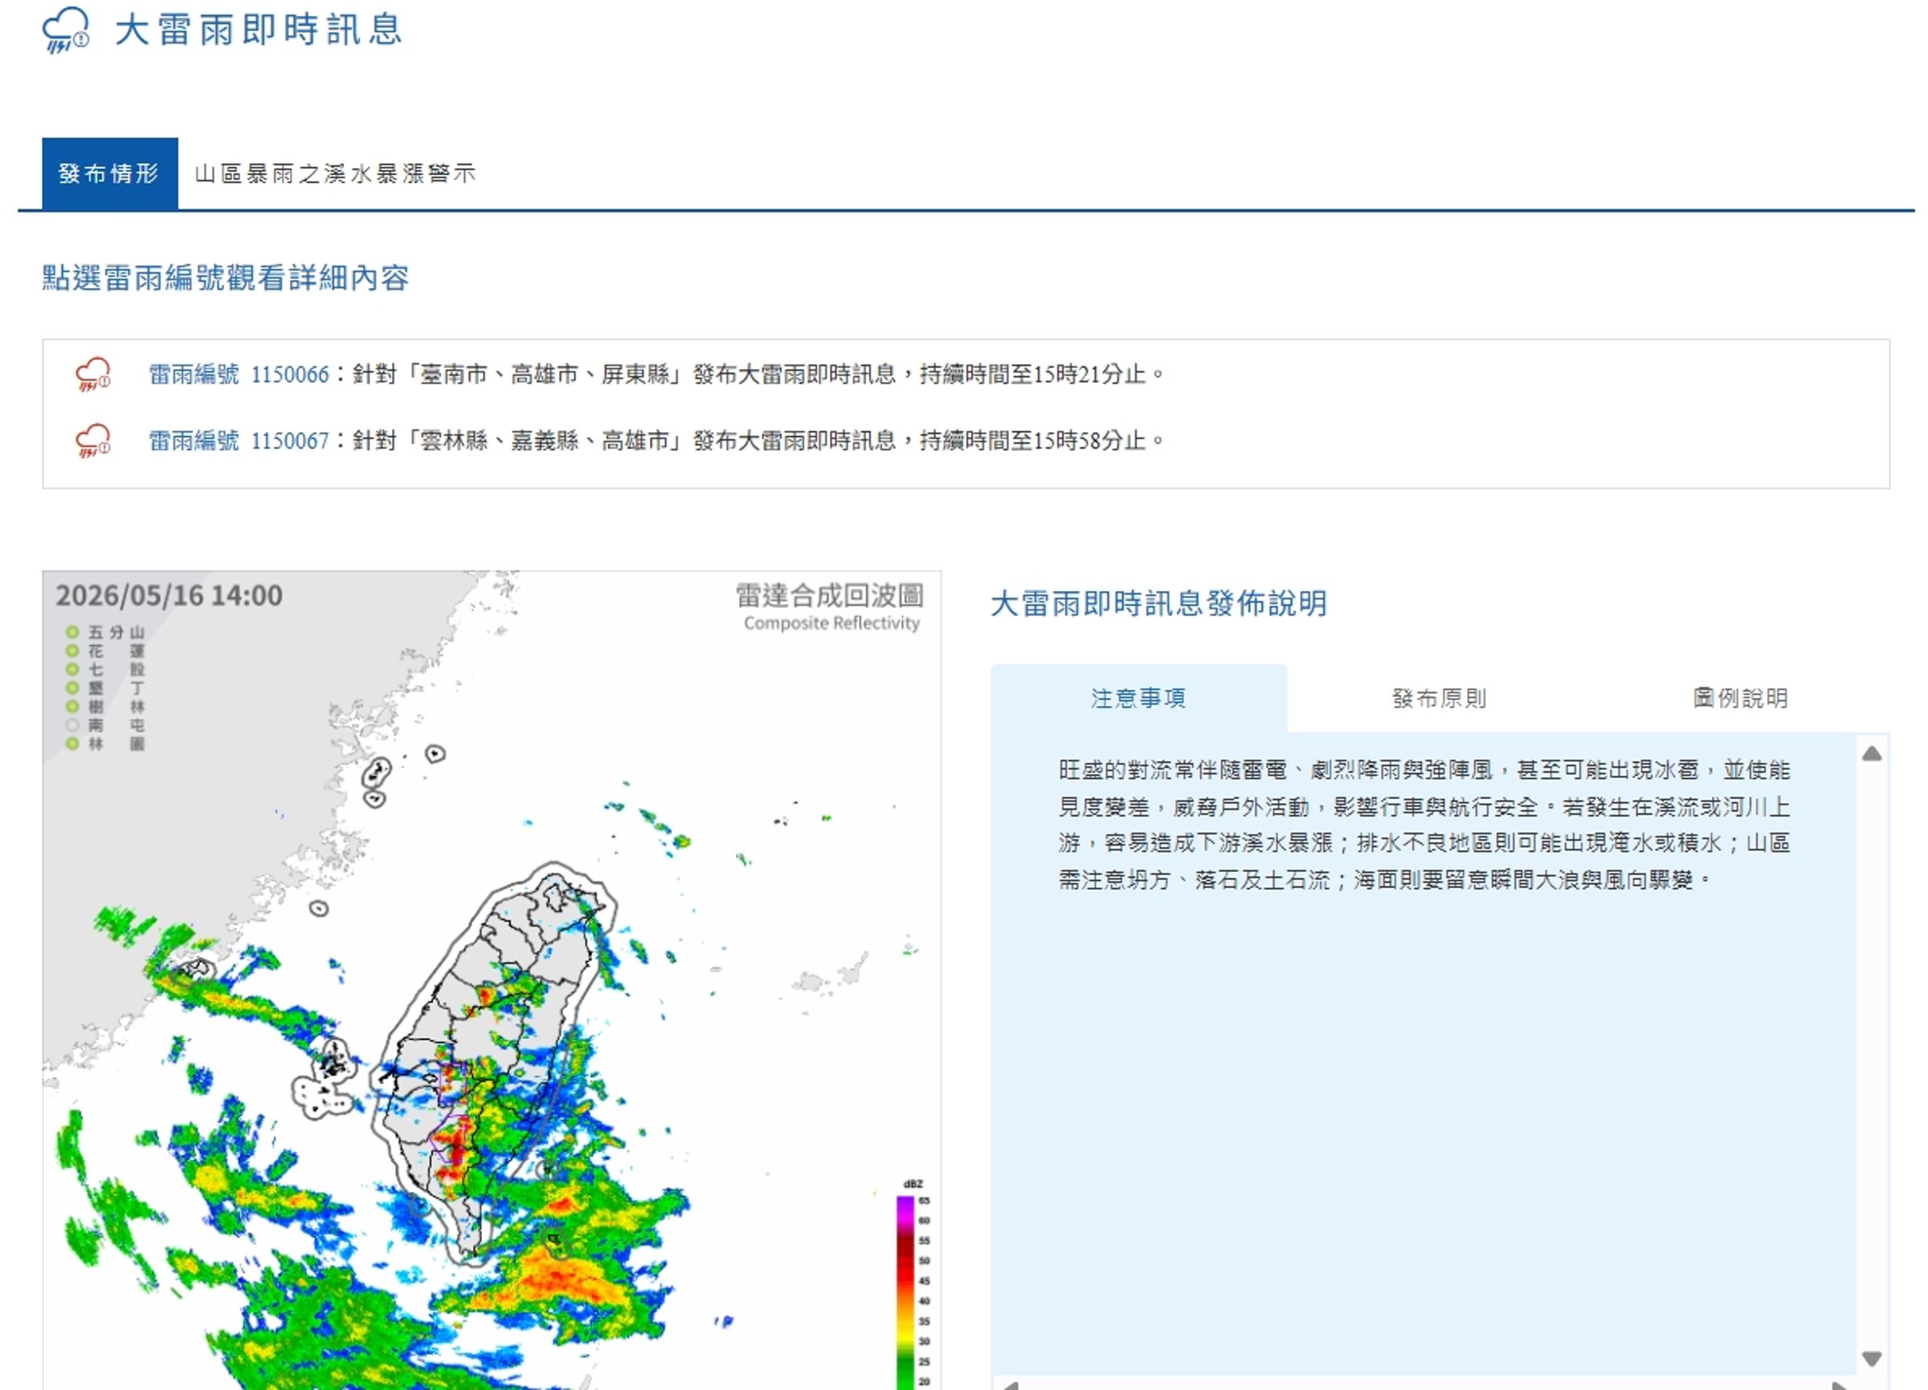Click the text 持續時間至15時21分止
Image resolution: width=1928 pixels, height=1390 pixels.
(1033, 375)
